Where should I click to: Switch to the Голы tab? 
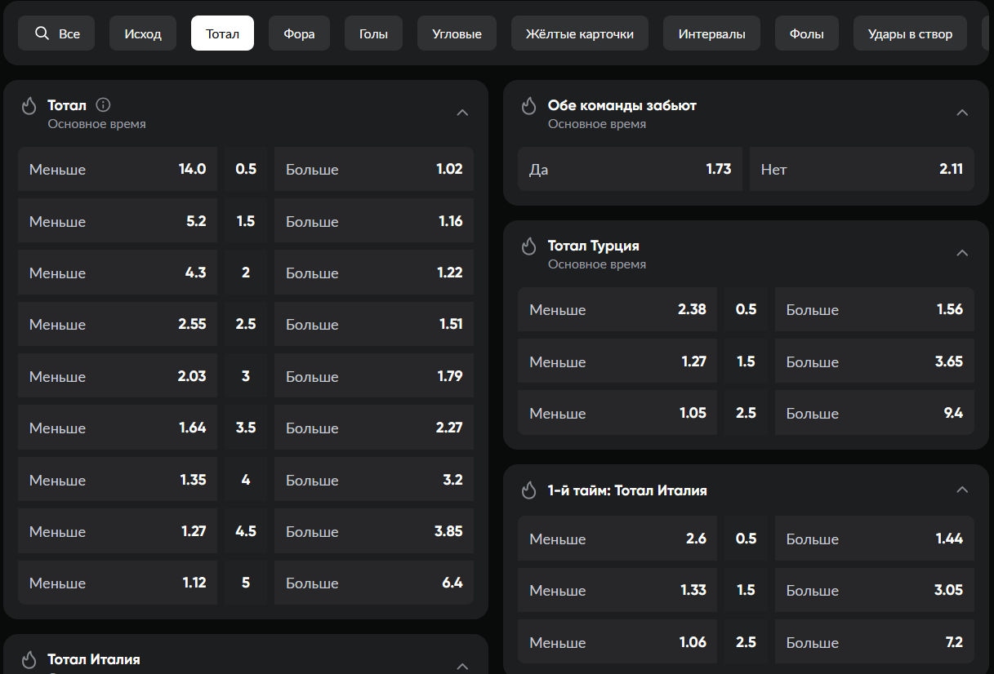pyautogui.click(x=373, y=33)
